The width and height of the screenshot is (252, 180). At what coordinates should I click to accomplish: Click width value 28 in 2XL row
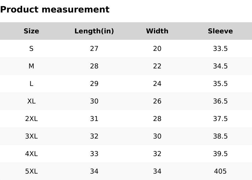click(157, 119)
